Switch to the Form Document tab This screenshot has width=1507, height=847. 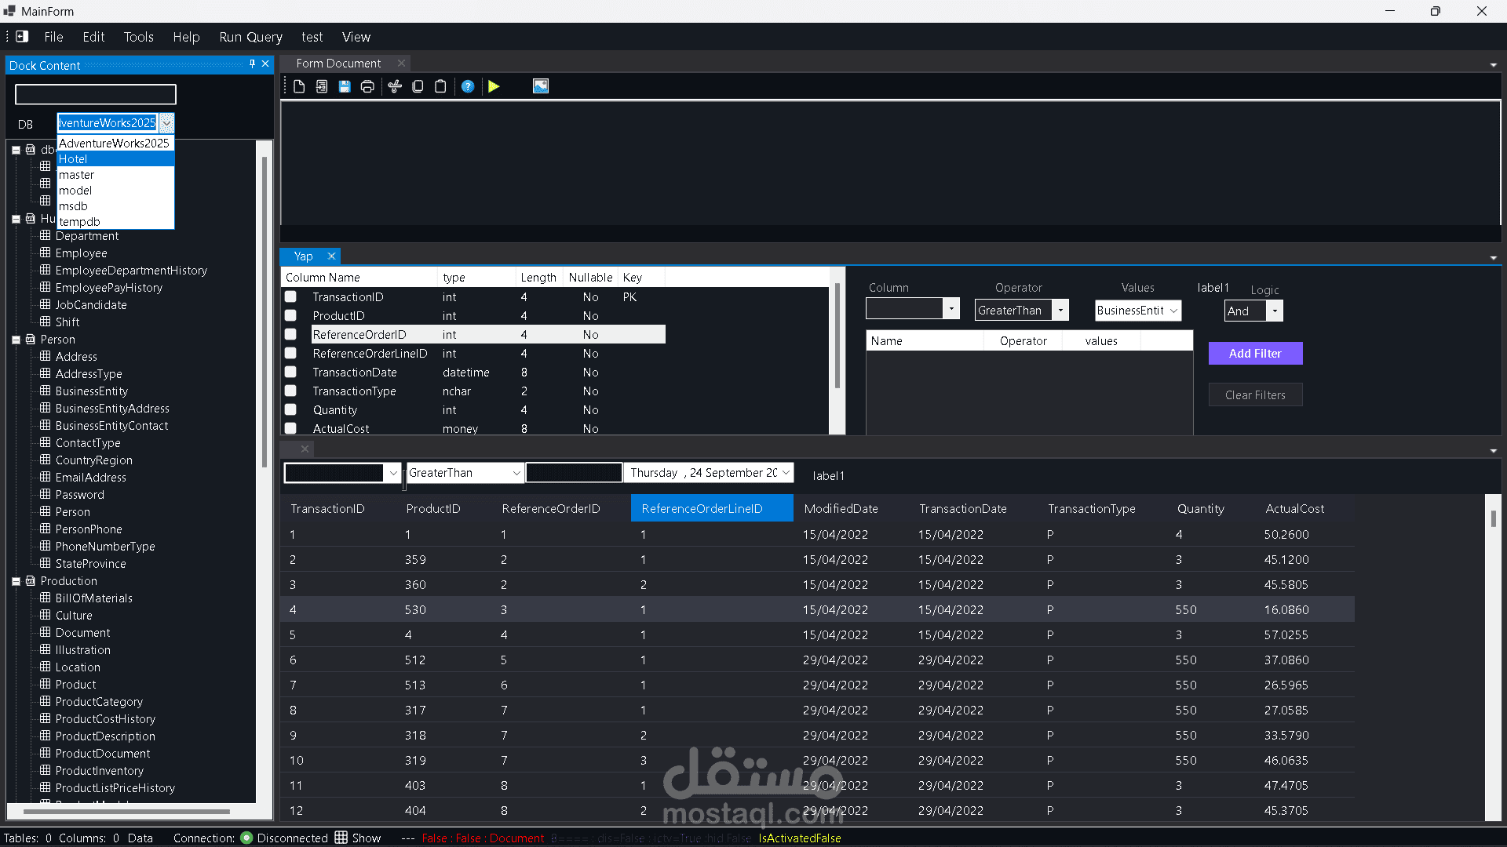tap(338, 64)
